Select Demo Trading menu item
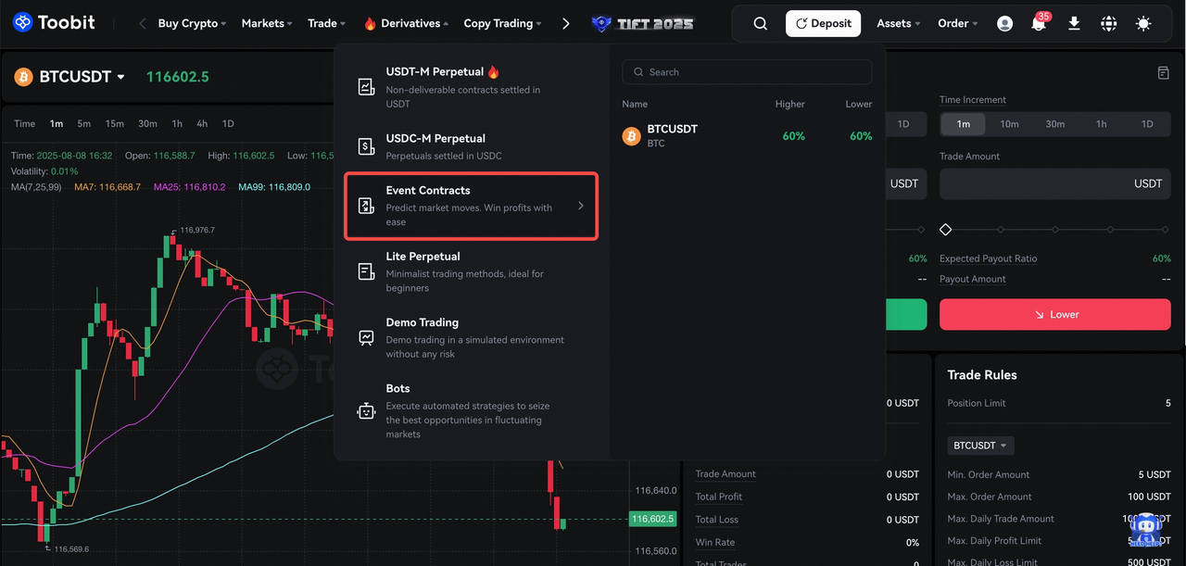 pyautogui.click(x=471, y=338)
